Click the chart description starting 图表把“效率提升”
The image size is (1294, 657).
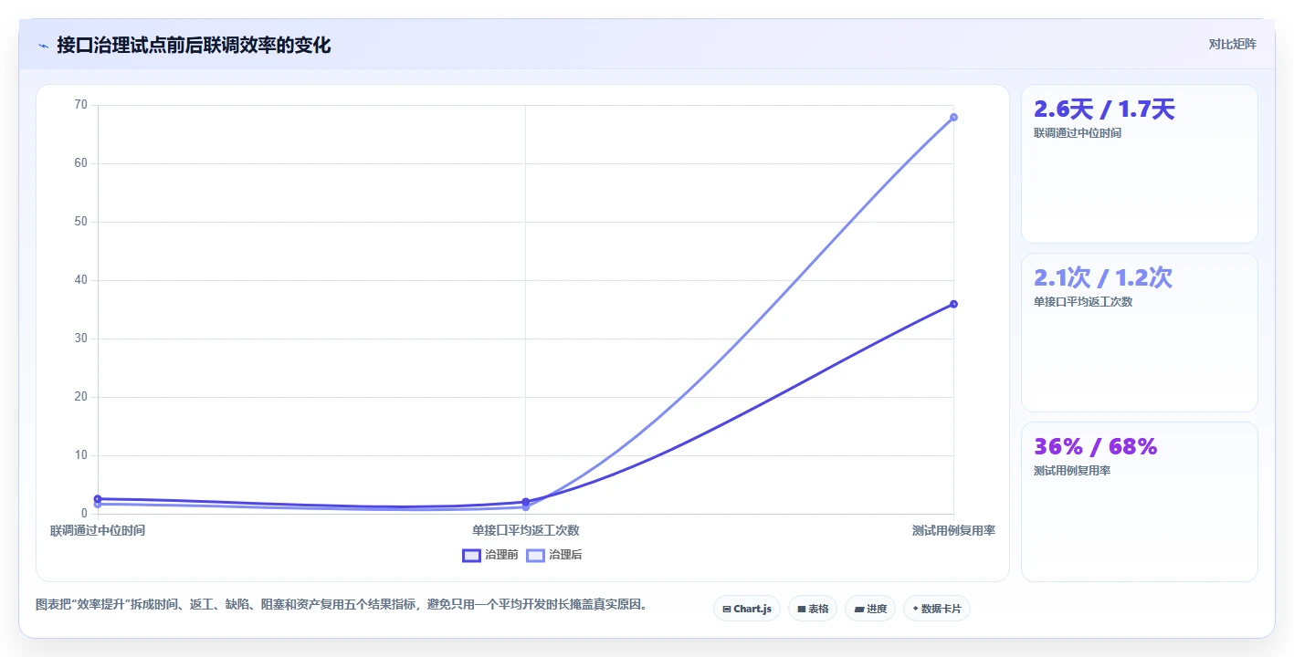[342, 604]
